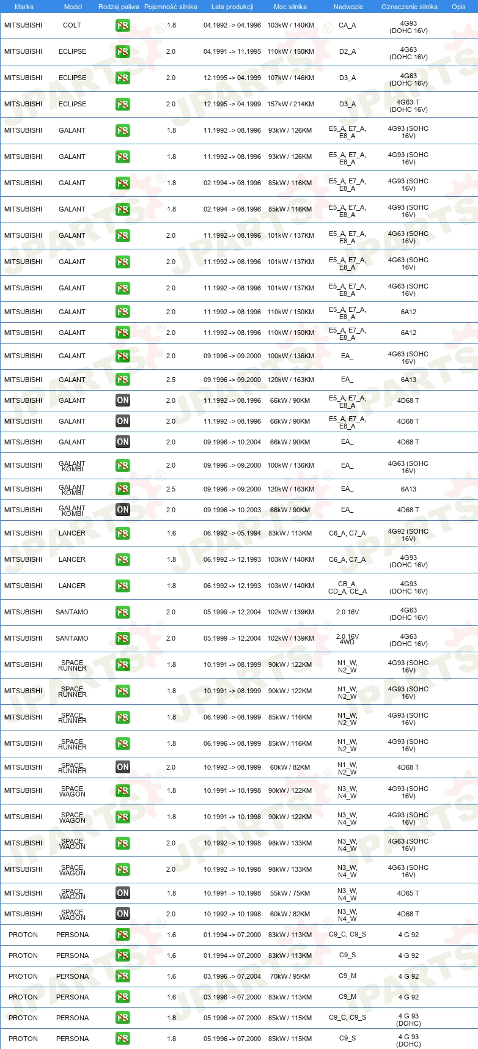Click PB icon in PERSONA 70kW/95KM row

pos(122,976)
